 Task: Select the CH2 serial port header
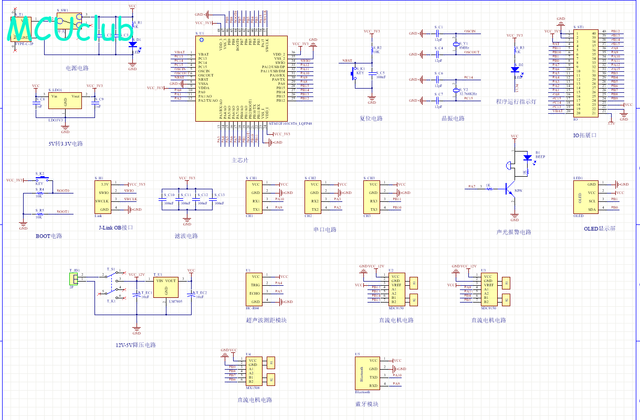point(313,197)
